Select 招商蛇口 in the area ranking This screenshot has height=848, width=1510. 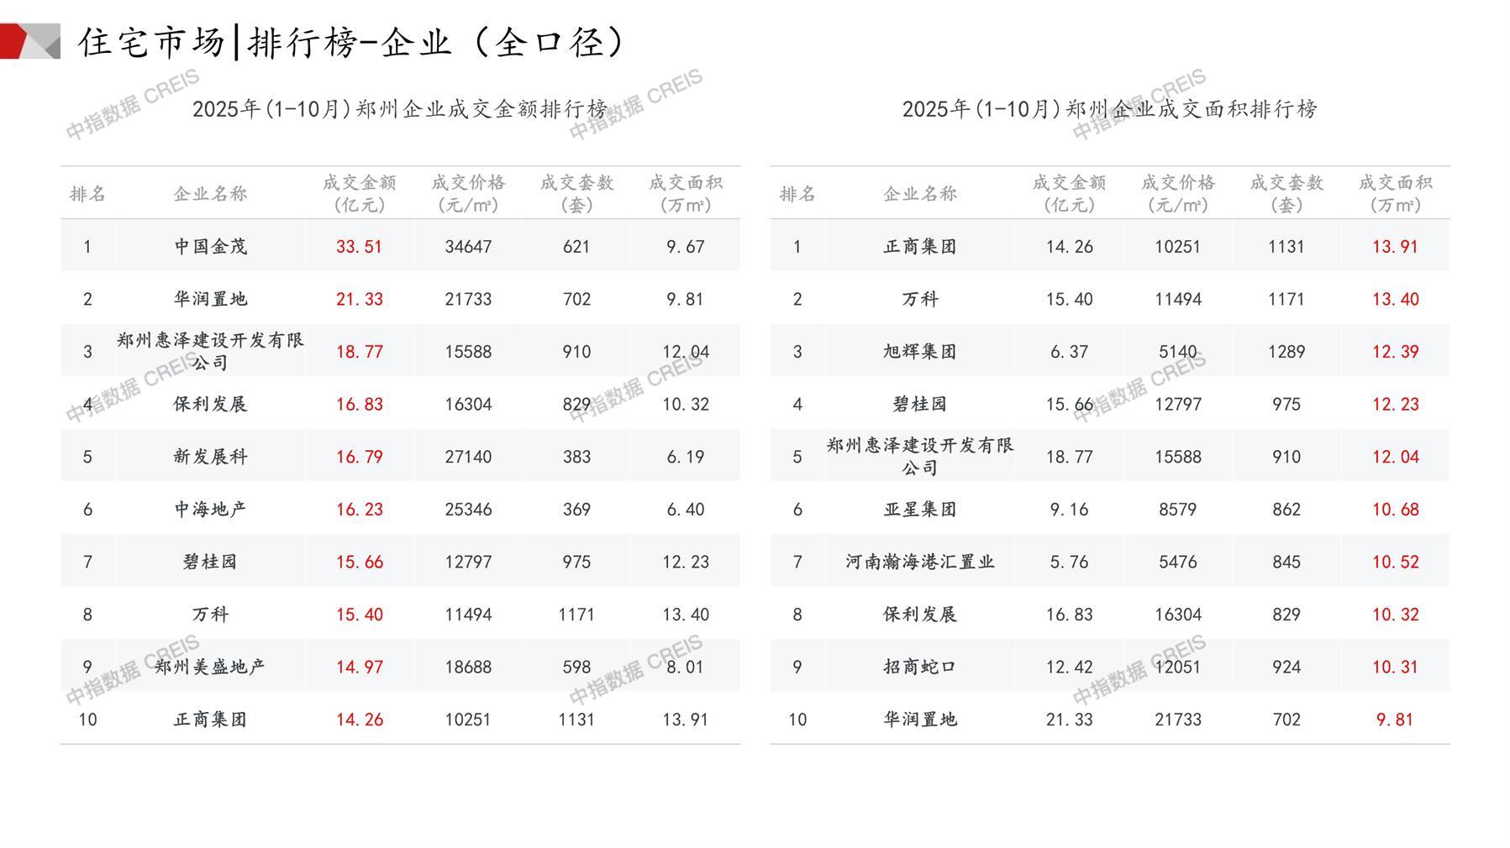[x=919, y=667]
